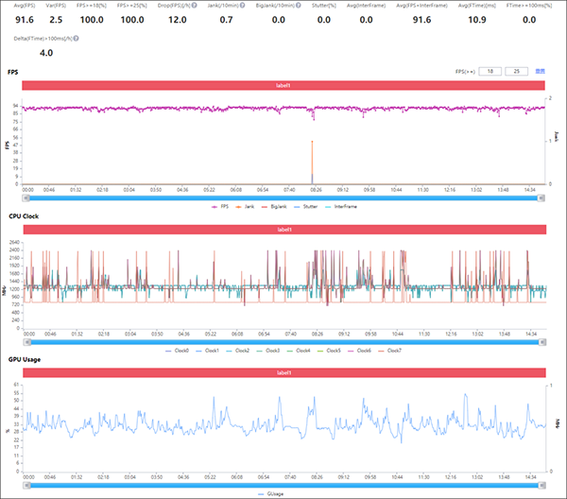
Task: Click the help icon beside Drop(FPS)
Action: [196, 6]
